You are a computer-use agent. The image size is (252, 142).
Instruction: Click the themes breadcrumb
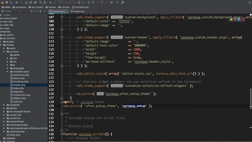coord(51,7)
